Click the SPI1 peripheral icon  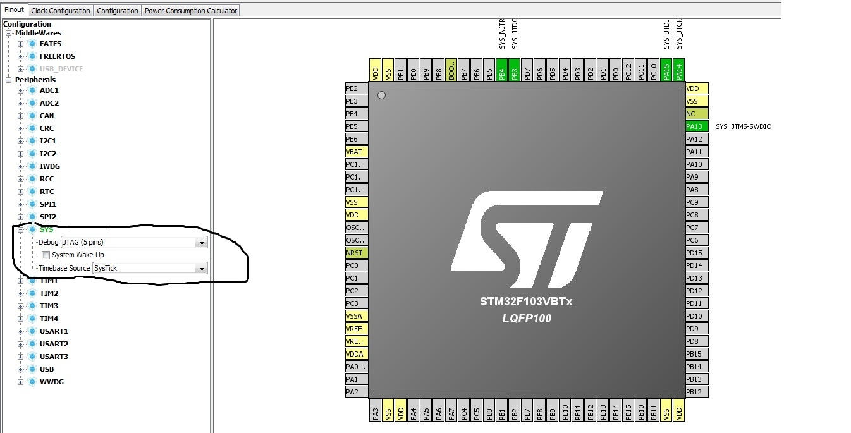tap(32, 204)
